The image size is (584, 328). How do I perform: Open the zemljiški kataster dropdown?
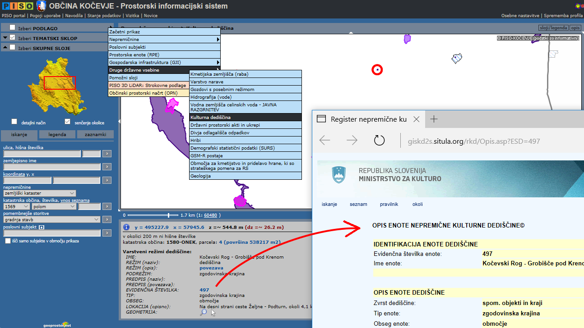click(40, 193)
